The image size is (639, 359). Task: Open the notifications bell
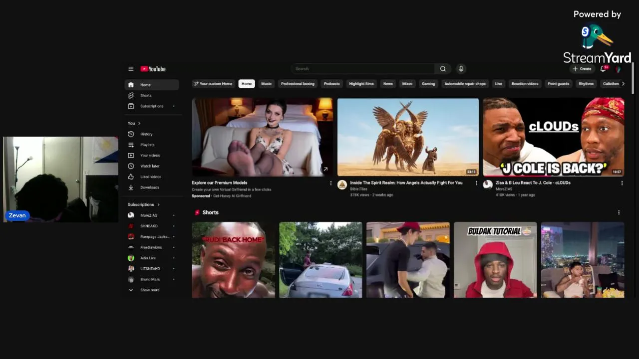604,69
